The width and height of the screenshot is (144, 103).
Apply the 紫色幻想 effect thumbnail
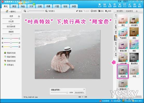pyautogui.click(x=123, y=46)
